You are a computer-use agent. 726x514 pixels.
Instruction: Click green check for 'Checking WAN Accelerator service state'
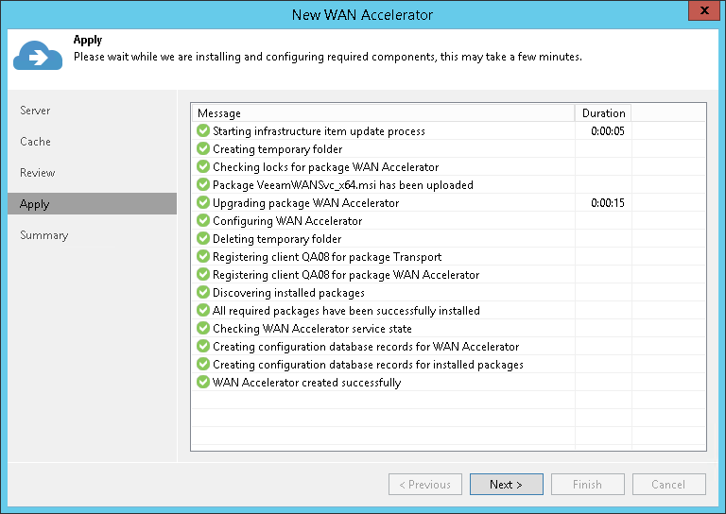(x=202, y=329)
